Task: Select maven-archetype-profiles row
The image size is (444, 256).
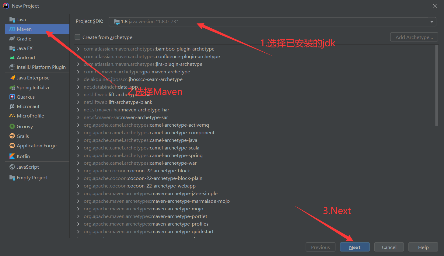Action: coord(254,224)
